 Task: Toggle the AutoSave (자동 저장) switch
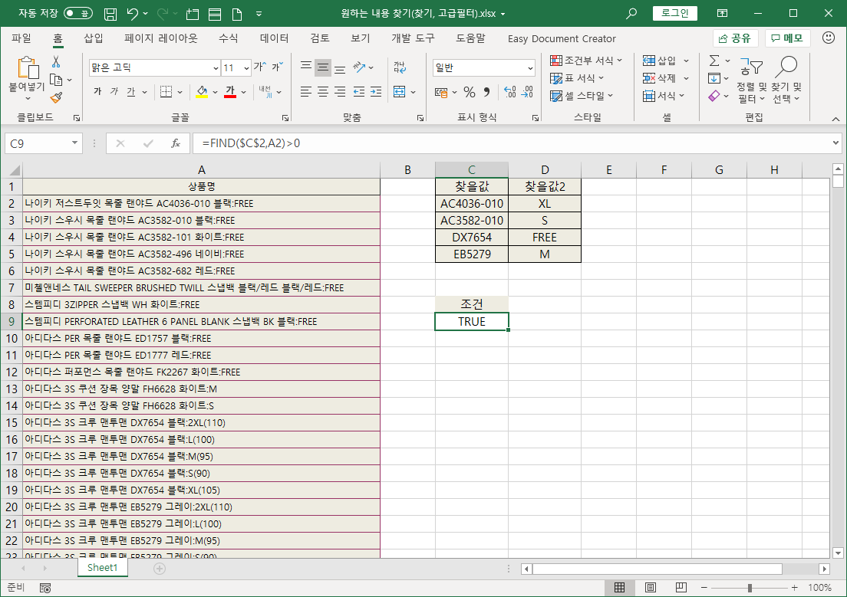(x=77, y=14)
